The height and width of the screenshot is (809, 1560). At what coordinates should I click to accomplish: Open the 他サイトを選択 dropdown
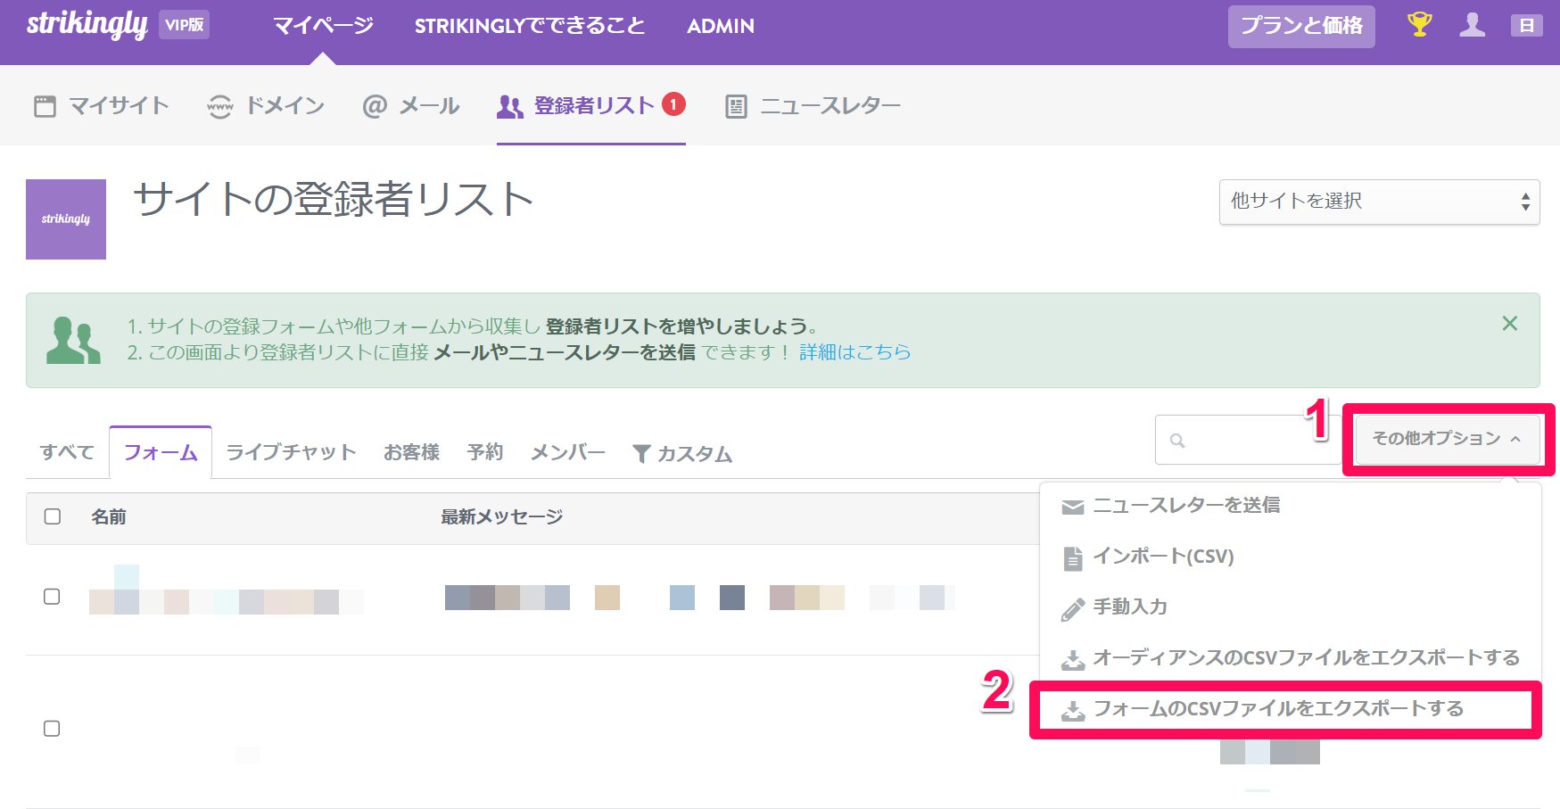point(1379,202)
